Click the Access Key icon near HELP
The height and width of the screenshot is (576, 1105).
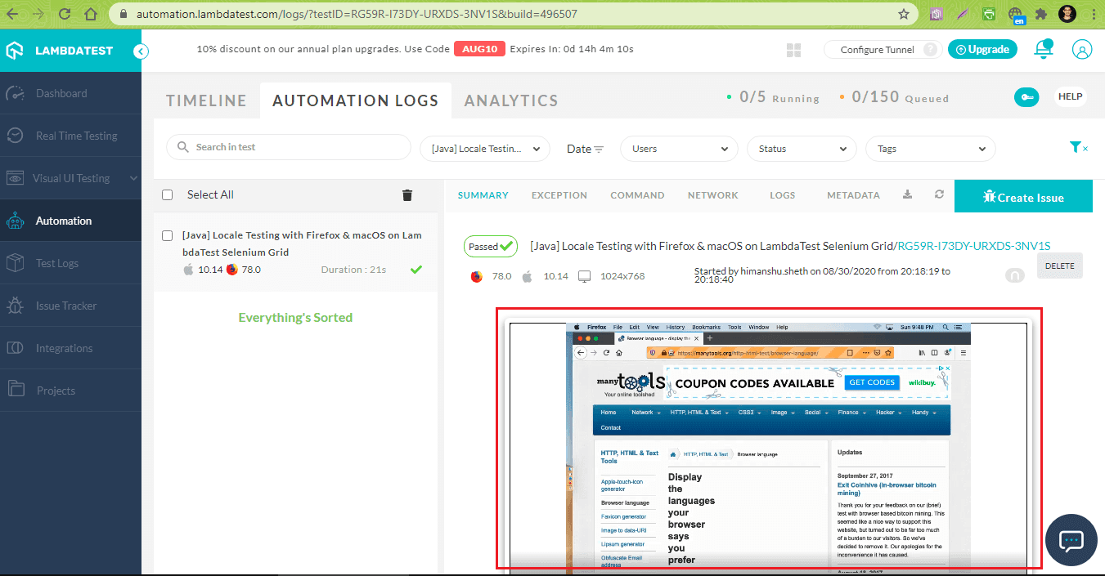coord(1026,96)
